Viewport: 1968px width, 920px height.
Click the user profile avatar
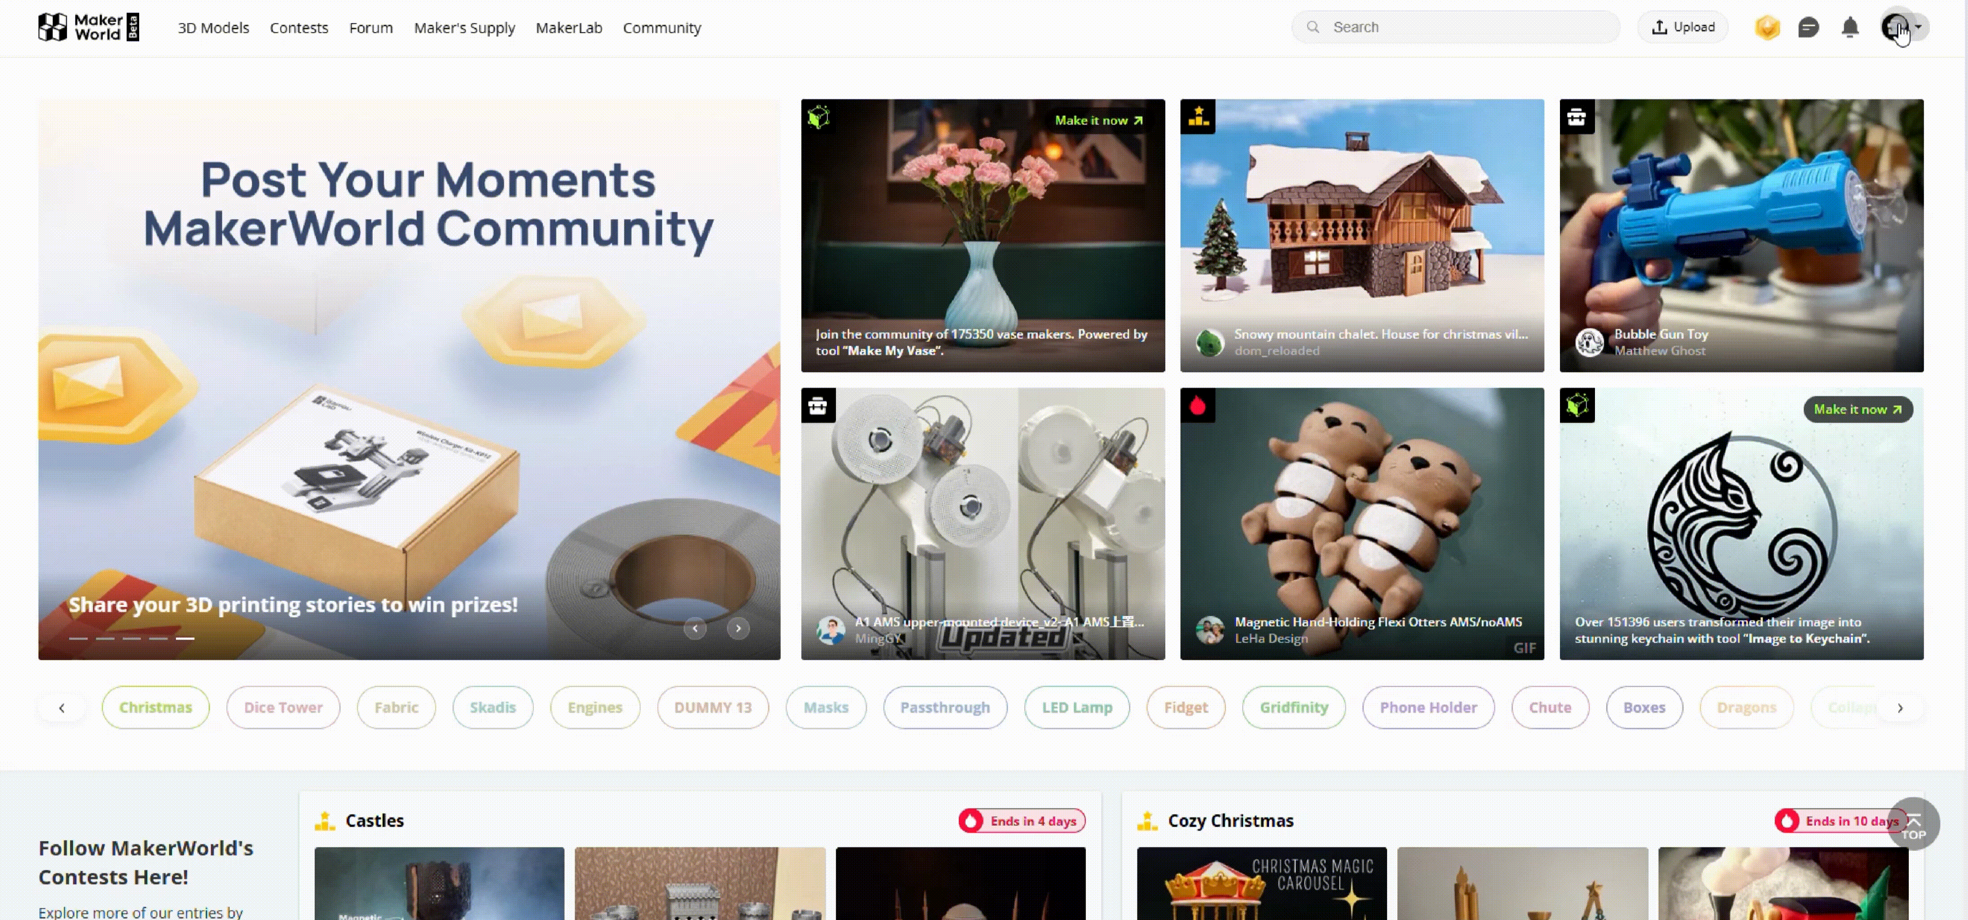click(x=1895, y=27)
